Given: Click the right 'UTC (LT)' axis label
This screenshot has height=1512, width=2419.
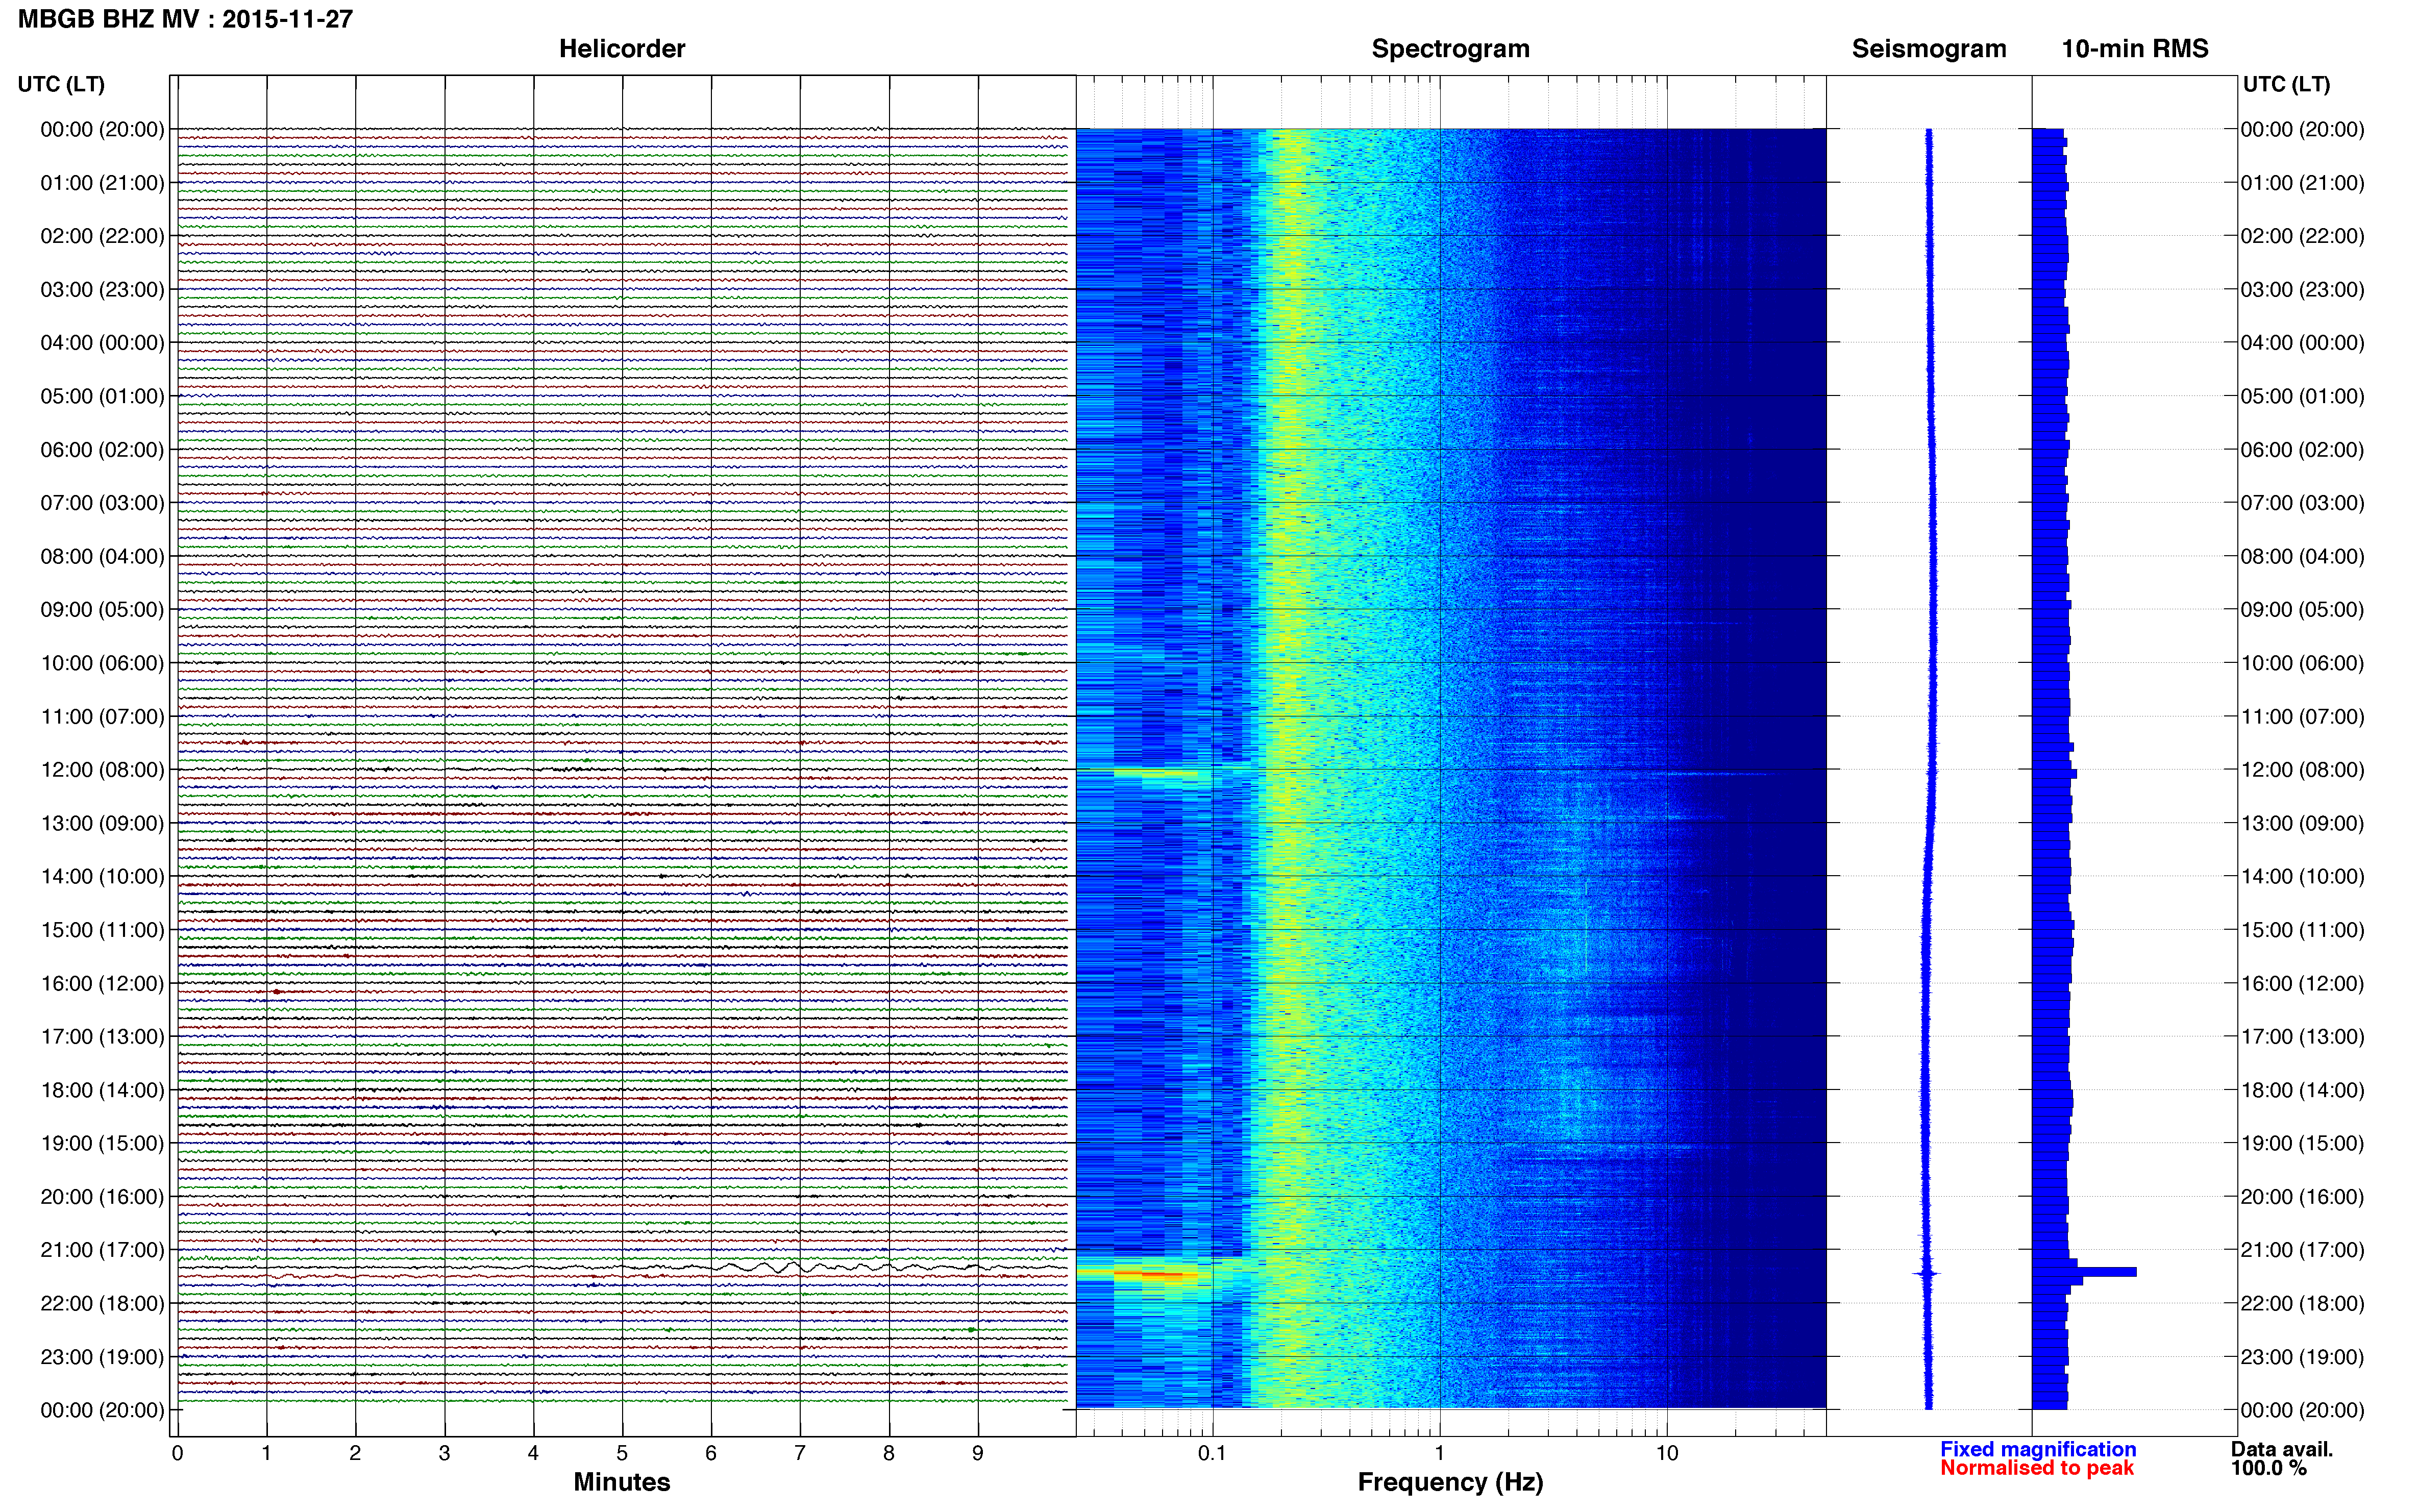Looking at the screenshot, I should [2286, 84].
